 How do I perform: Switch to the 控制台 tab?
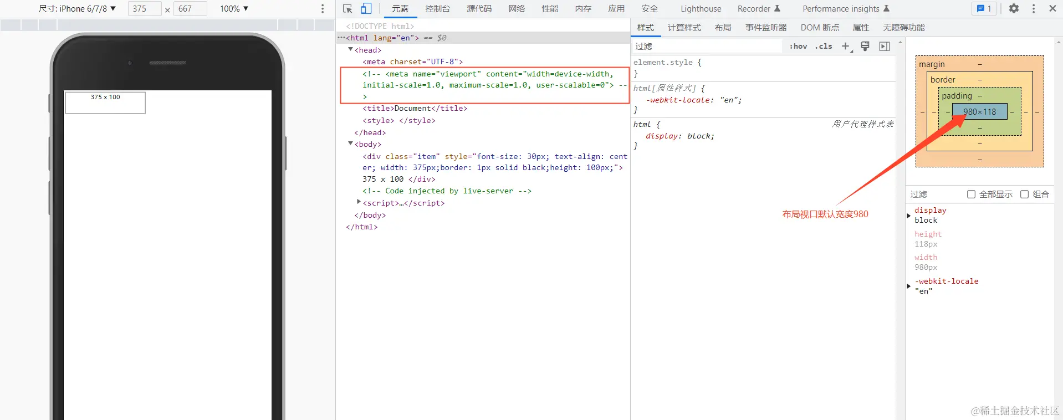point(437,9)
